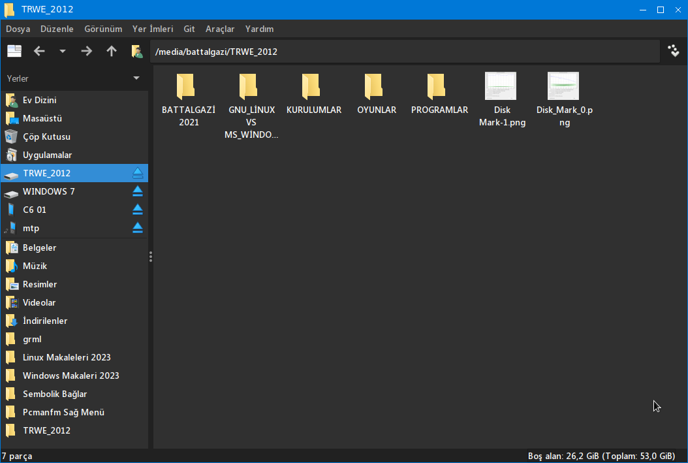This screenshot has height=463, width=688.
Task: Close the TRWE_2012 window
Action: click(x=678, y=10)
